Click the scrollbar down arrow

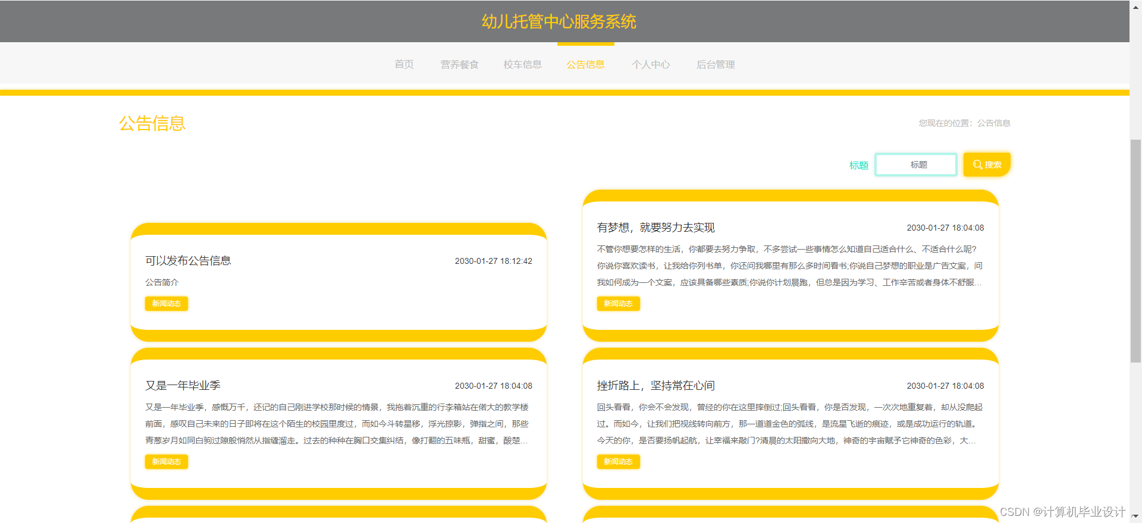click(1135, 517)
